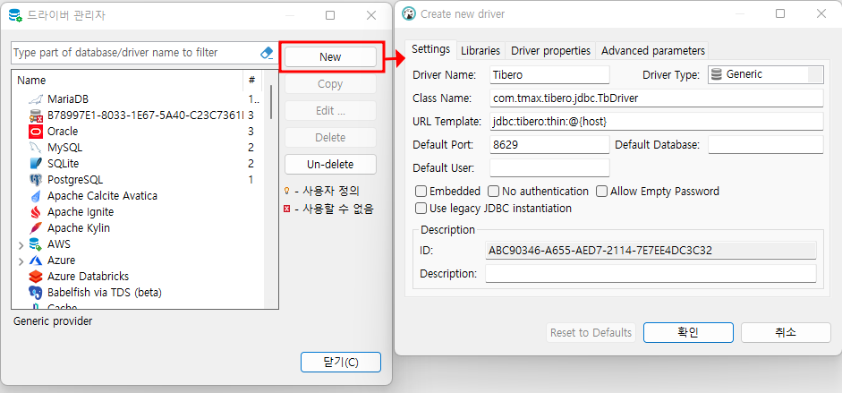Image resolution: width=842 pixels, height=393 pixels.
Task: Click the PostgreSQL elephant icon
Action: click(36, 180)
